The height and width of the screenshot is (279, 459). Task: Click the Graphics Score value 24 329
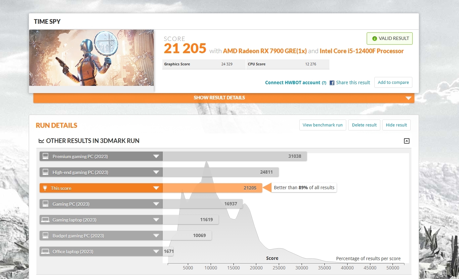coord(227,64)
